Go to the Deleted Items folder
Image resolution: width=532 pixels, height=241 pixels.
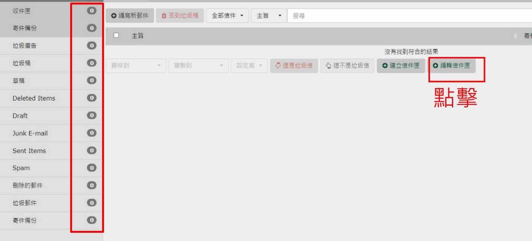click(x=33, y=98)
